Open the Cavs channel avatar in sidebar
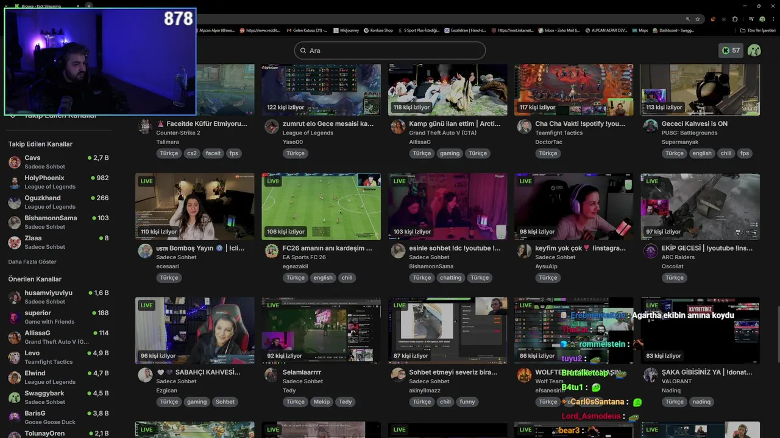This screenshot has width=780, height=438. point(15,162)
